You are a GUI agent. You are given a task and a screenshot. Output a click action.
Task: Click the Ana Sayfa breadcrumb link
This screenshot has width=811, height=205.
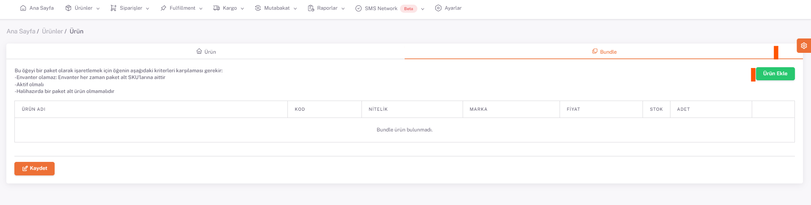tap(21, 31)
